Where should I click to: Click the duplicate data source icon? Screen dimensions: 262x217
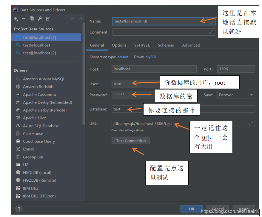[x=32, y=19]
